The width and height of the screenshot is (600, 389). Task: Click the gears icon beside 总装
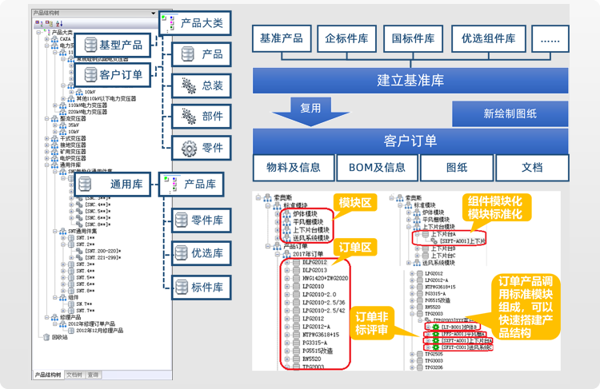pyautogui.click(x=188, y=85)
